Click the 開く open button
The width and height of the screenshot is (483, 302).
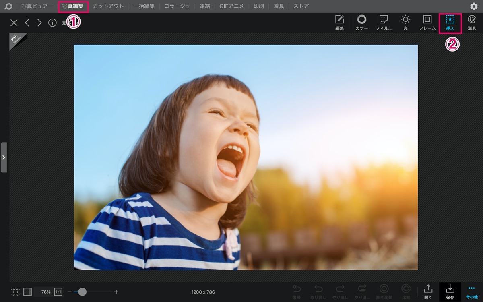point(428,292)
